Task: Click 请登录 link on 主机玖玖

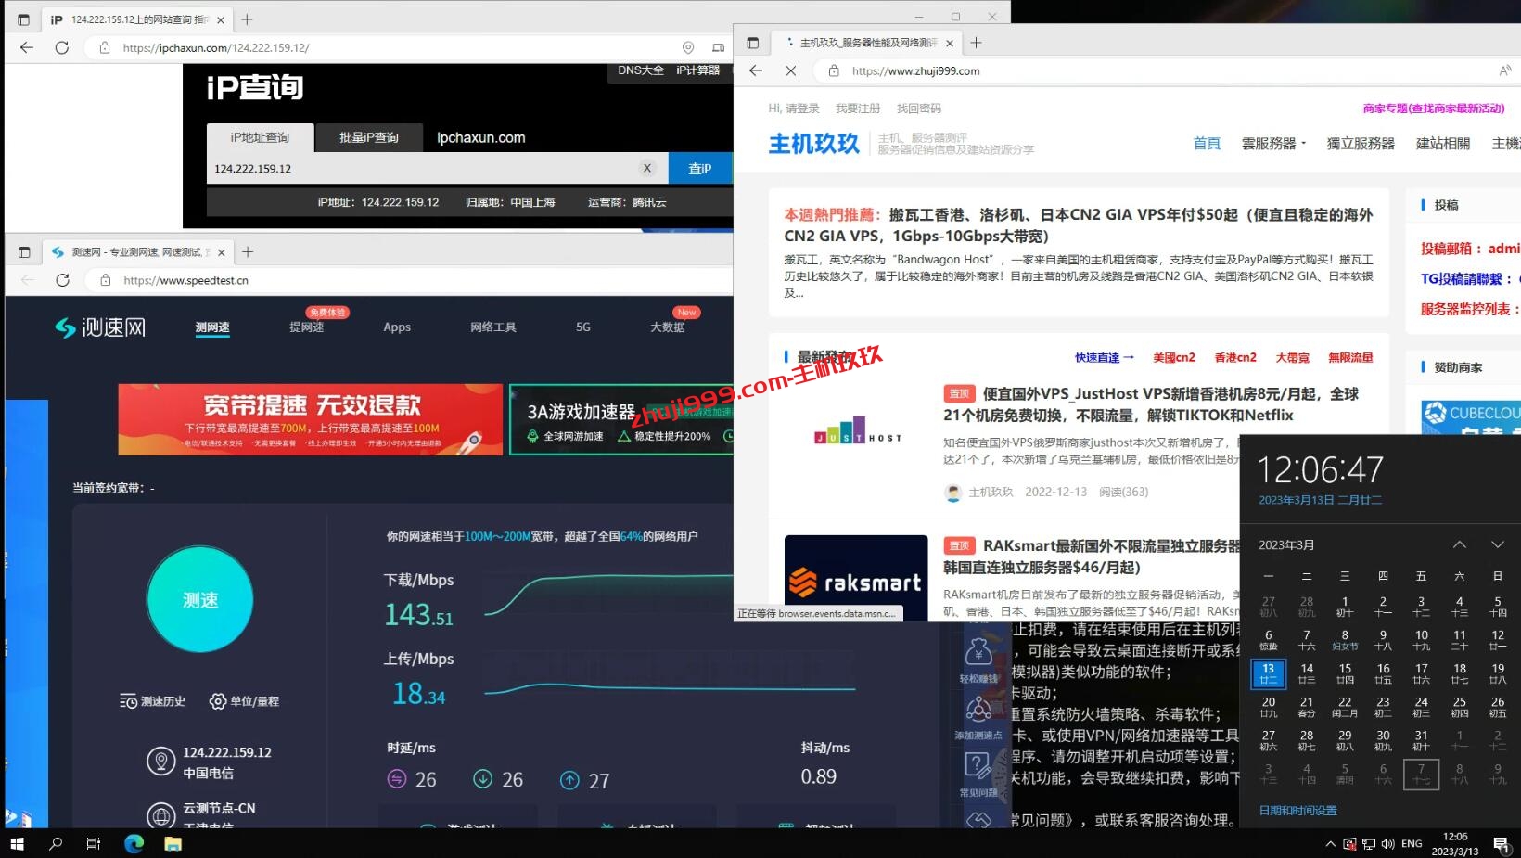Action: [803, 109]
